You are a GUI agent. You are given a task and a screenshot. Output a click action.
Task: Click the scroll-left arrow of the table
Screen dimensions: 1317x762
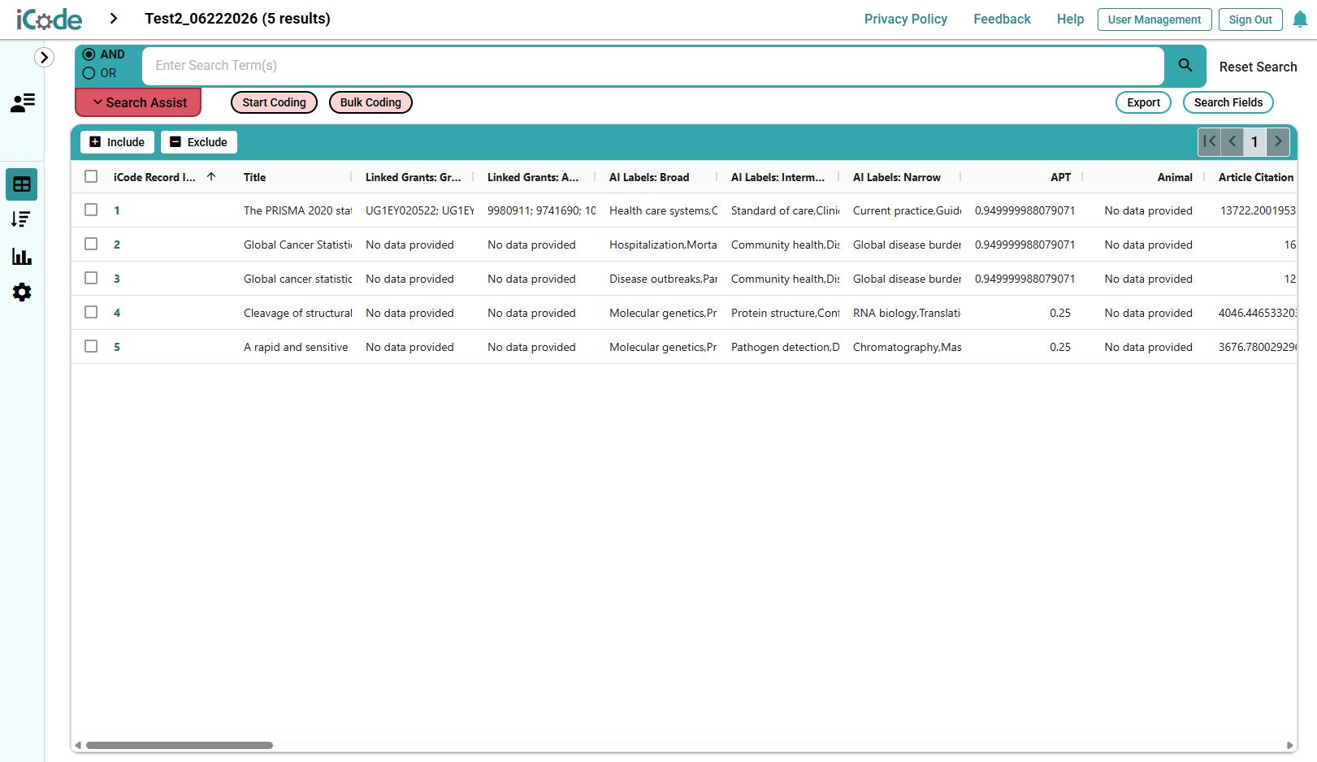click(x=78, y=745)
